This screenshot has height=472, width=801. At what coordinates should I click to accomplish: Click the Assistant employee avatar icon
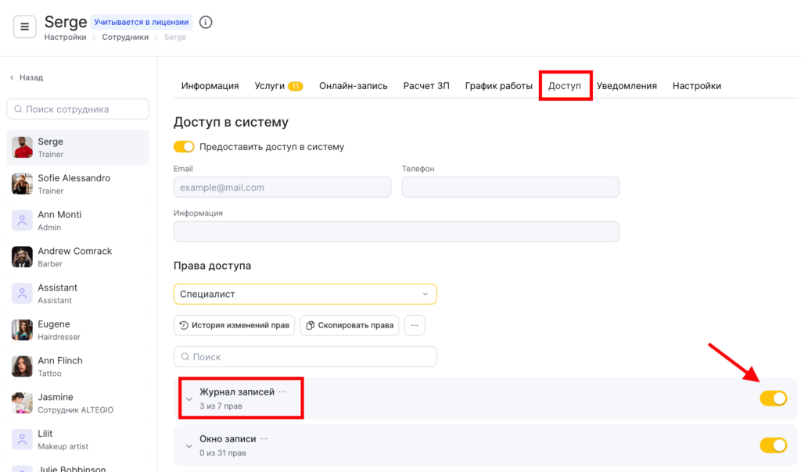22,293
